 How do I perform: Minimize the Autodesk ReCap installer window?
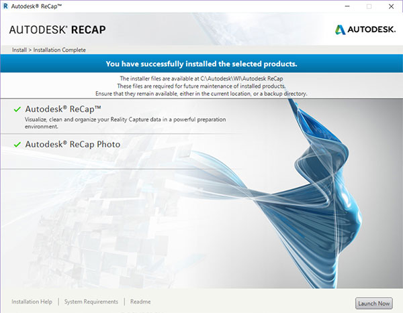pyautogui.click(x=347, y=7)
